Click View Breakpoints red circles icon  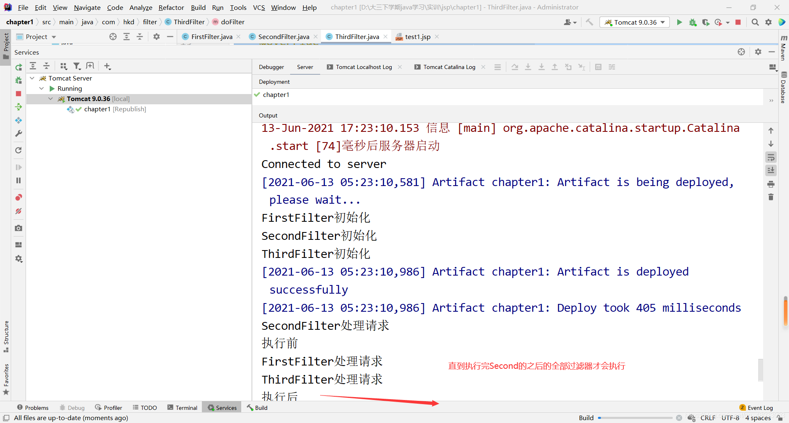pyautogui.click(x=18, y=198)
